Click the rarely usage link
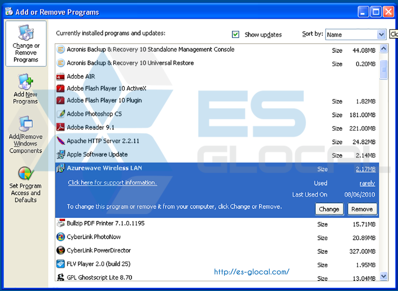The width and height of the screenshot is (398, 291). coord(367,183)
